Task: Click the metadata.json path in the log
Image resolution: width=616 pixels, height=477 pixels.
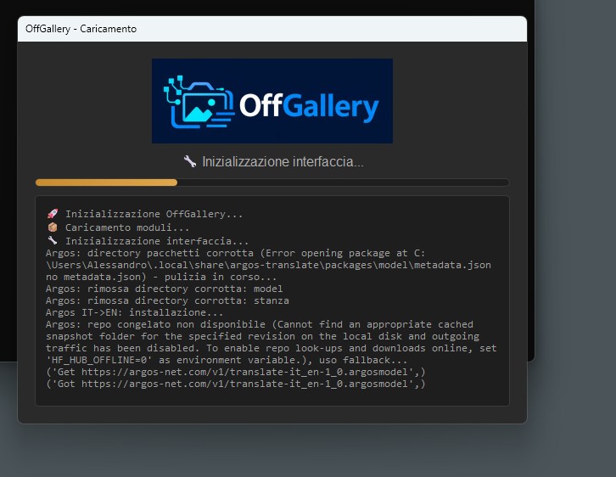Action: 268,265
